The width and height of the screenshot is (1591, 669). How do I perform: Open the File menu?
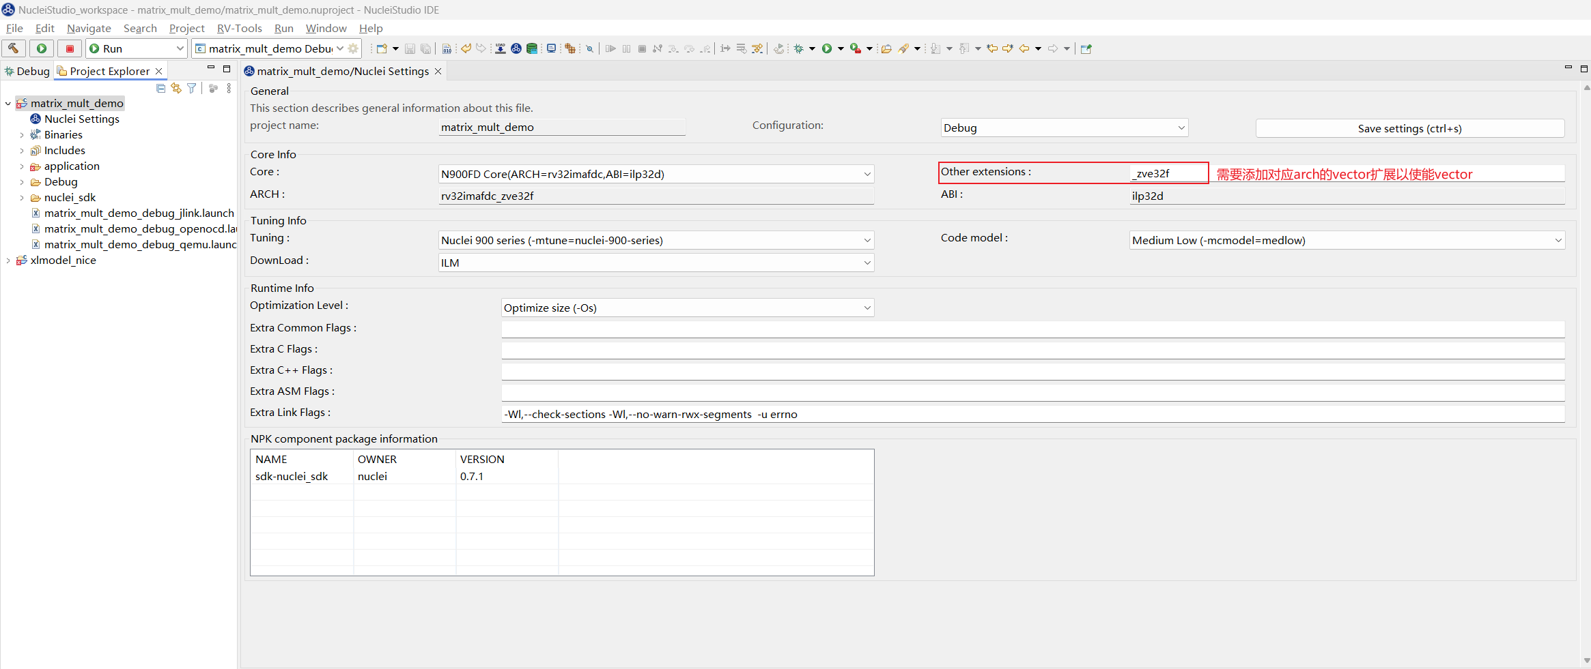point(14,28)
